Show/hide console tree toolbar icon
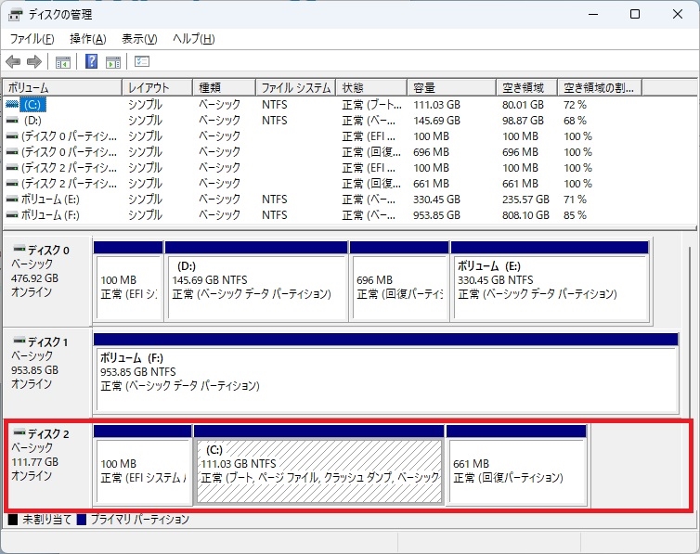700x554 pixels. pos(63,62)
